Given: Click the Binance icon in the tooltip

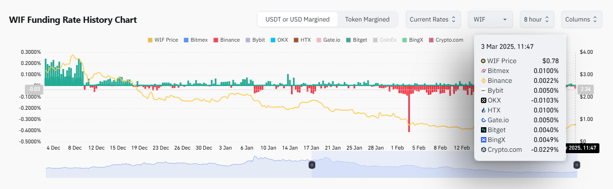Looking at the screenshot, I should [x=483, y=81].
